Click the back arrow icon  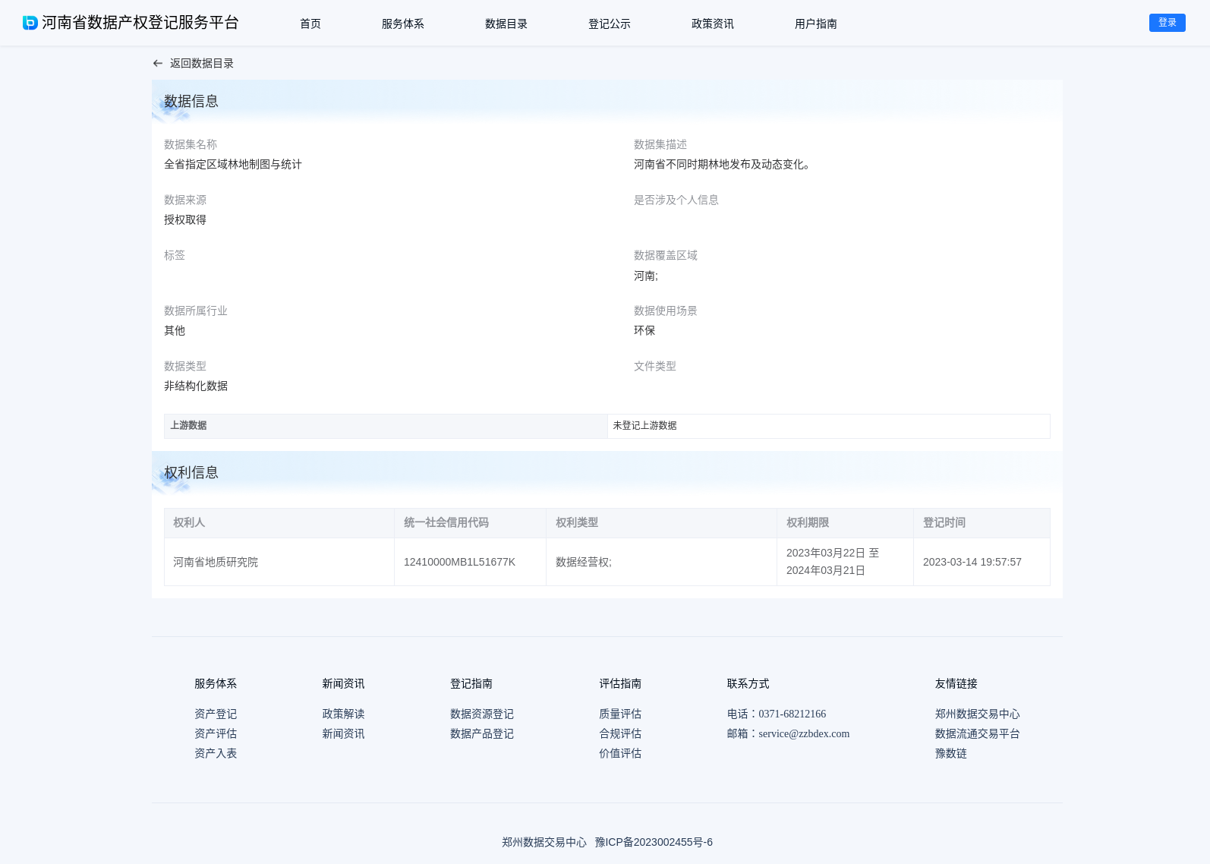(158, 64)
